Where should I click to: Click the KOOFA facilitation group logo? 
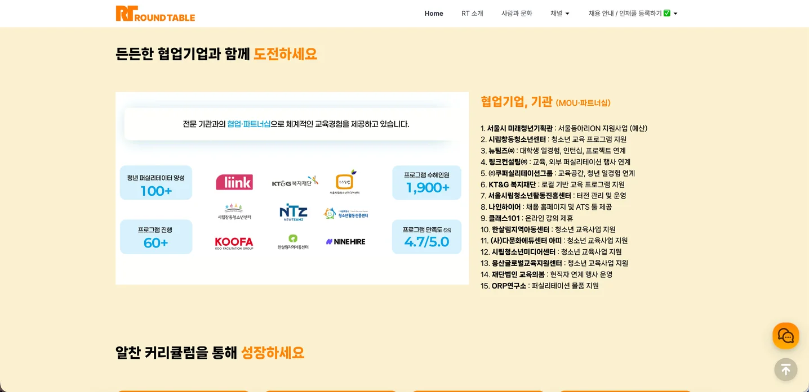(234, 243)
